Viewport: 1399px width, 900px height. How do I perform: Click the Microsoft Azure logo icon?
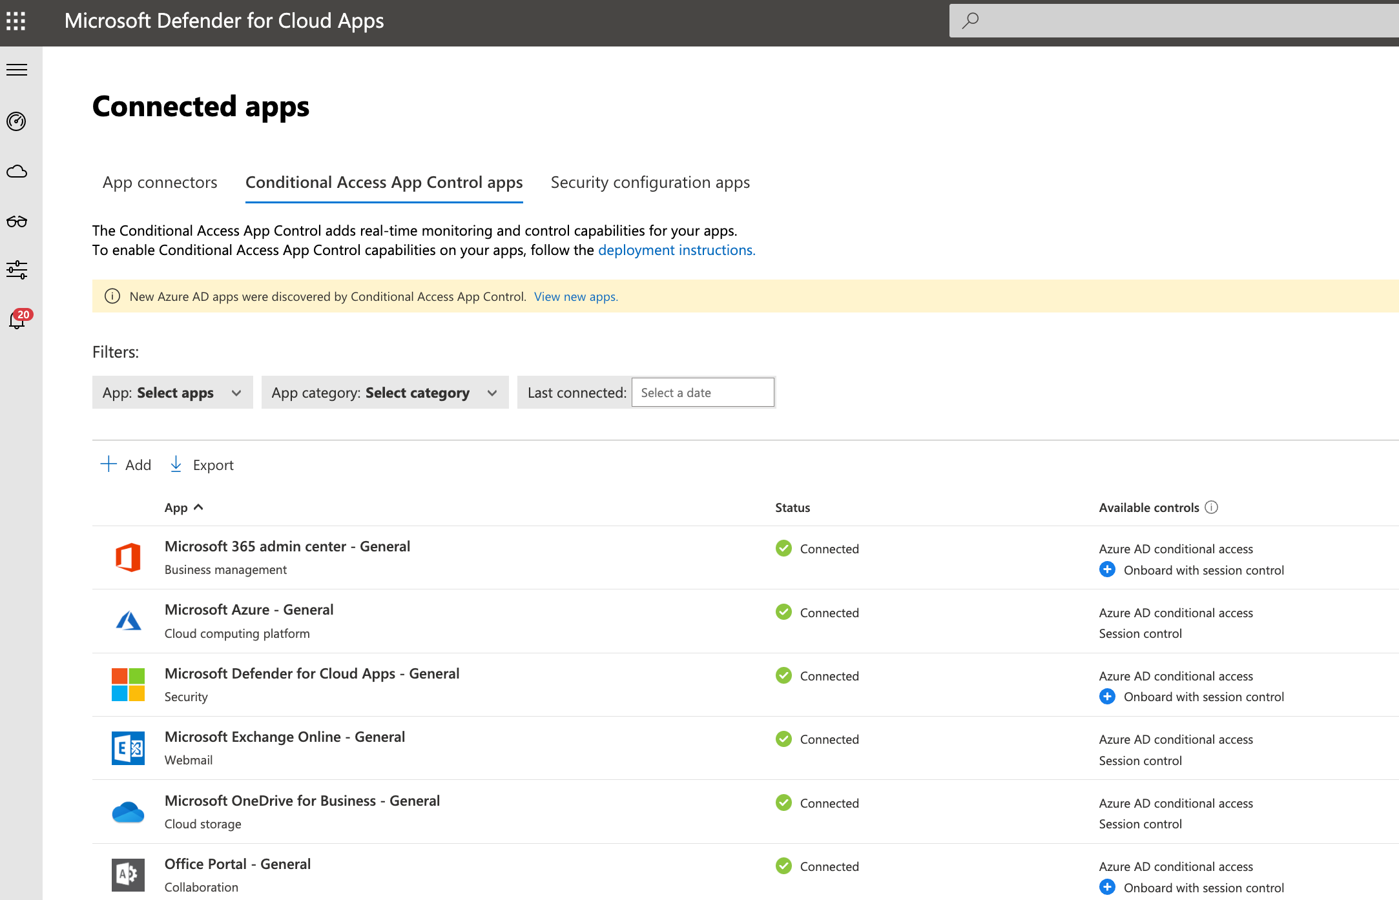tap(128, 620)
